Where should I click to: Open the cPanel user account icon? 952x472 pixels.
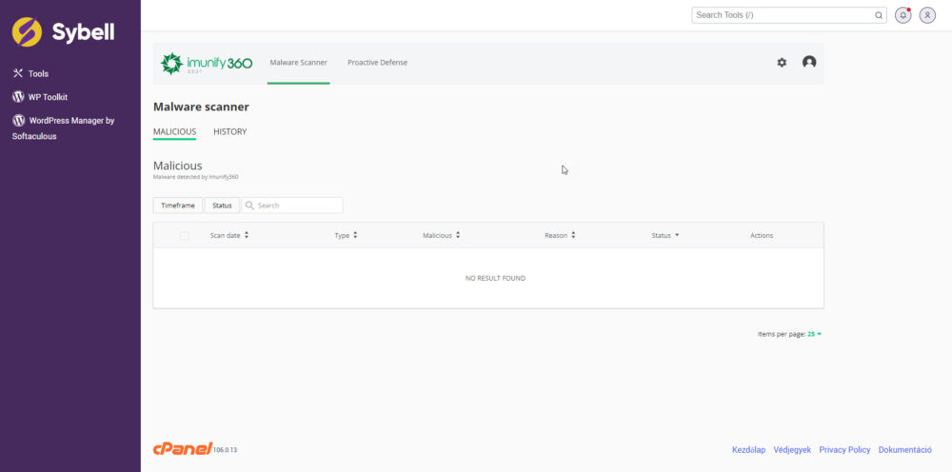(x=927, y=15)
